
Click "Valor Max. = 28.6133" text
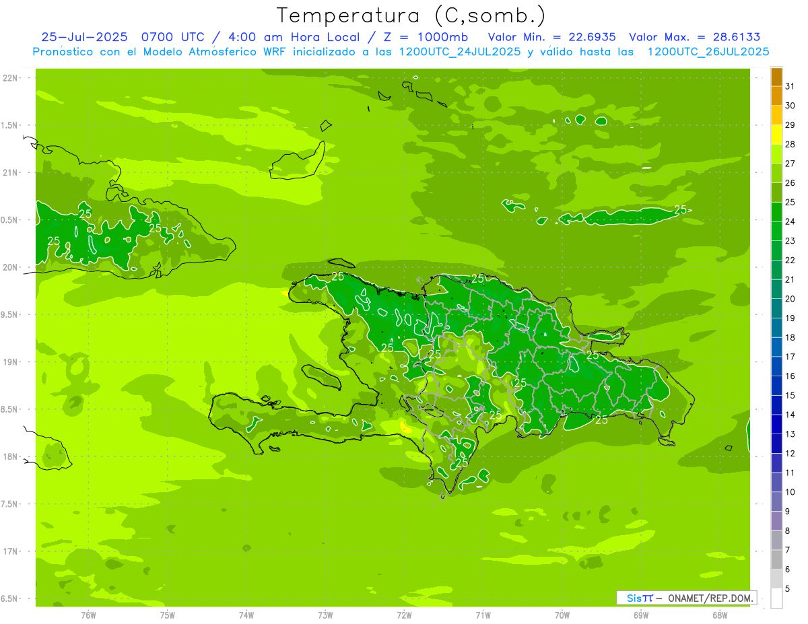[694, 37]
